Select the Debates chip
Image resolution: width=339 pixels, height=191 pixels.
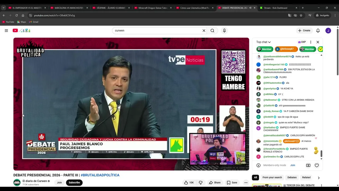pos(292,177)
